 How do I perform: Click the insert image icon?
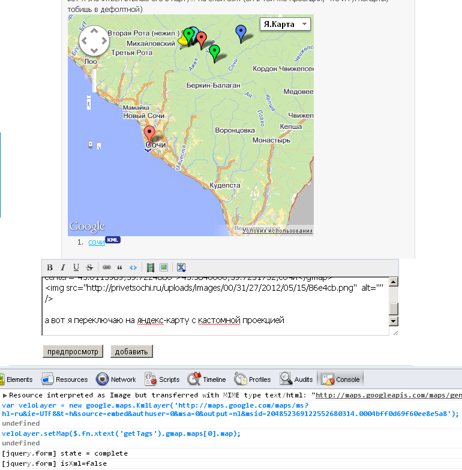(163, 267)
